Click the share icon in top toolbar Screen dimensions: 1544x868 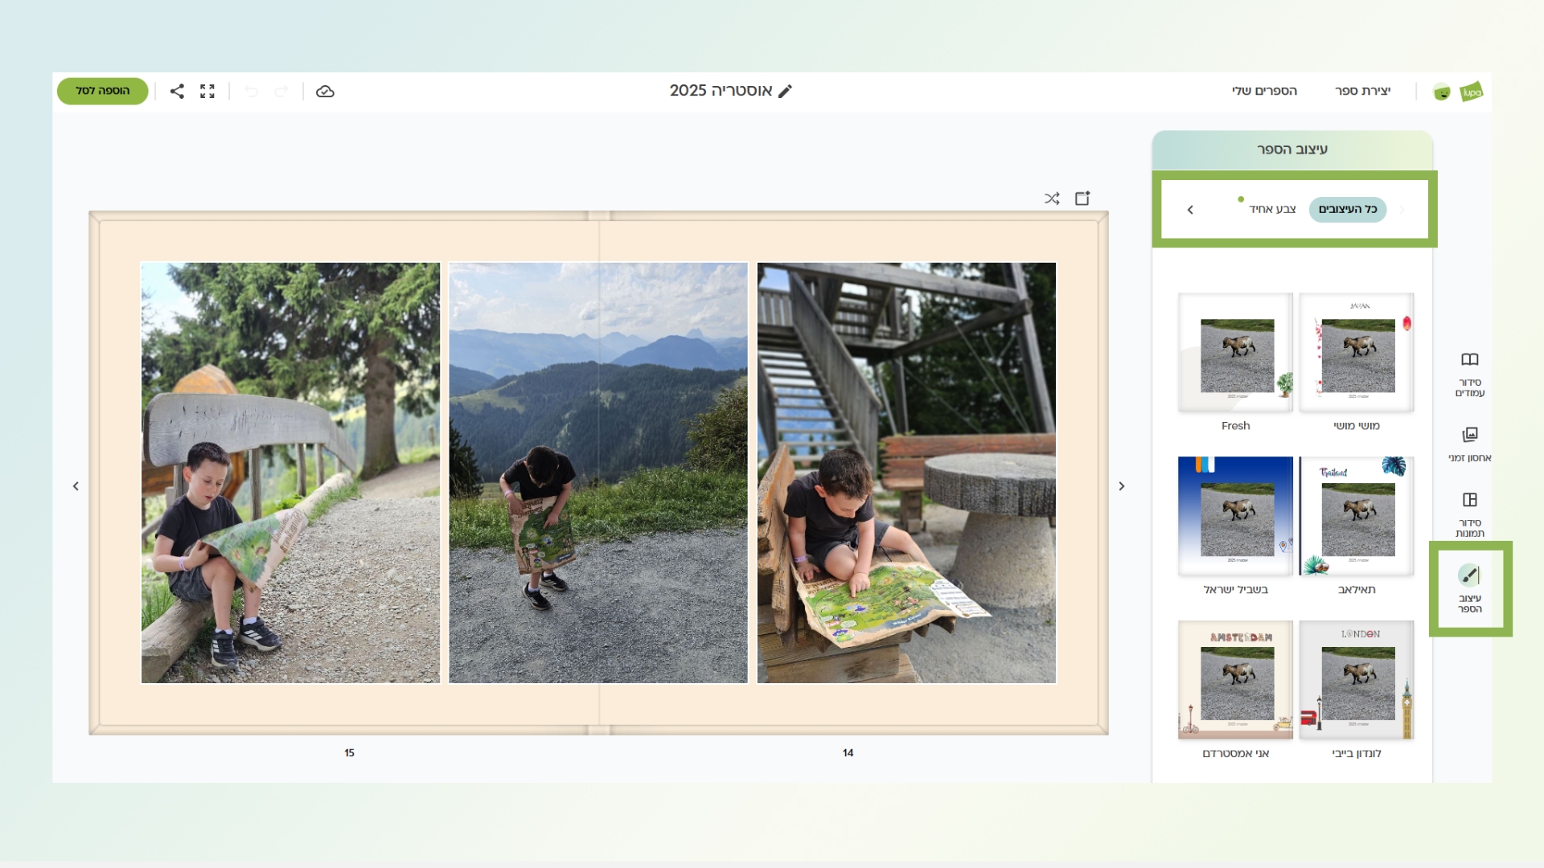tap(177, 92)
